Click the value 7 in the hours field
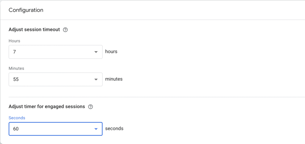This screenshot has width=305, height=144. tap(14, 52)
